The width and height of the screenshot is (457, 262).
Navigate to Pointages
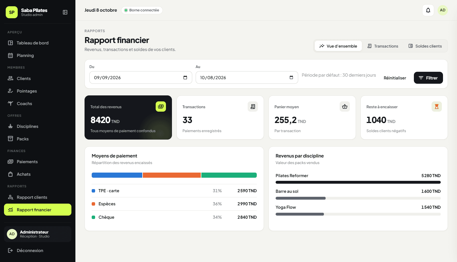(x=38, y=91)
